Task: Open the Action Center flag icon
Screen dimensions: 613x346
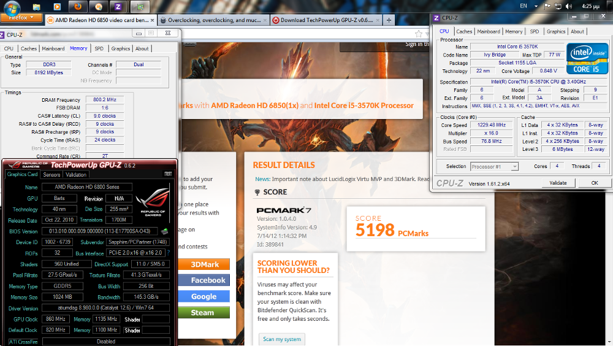Action: point(547,6)
